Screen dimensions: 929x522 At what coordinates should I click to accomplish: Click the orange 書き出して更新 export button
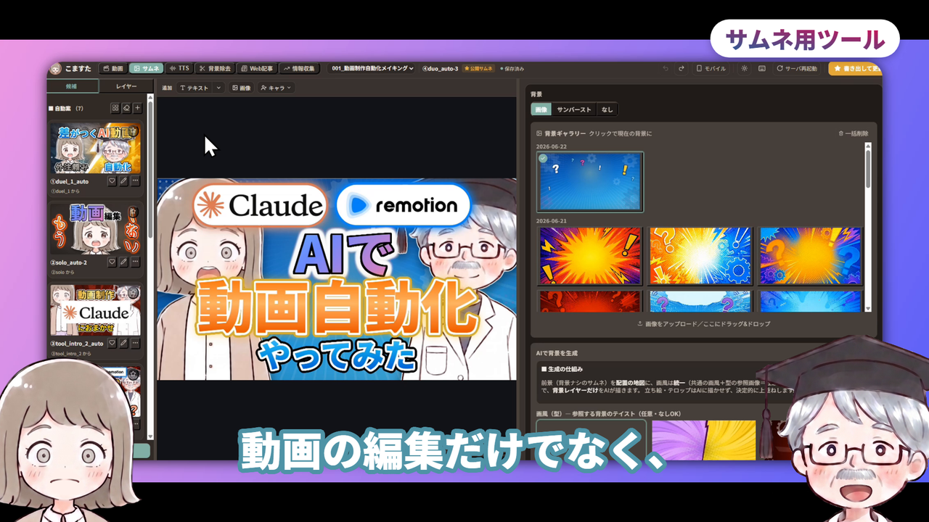[x=856, y=68]
